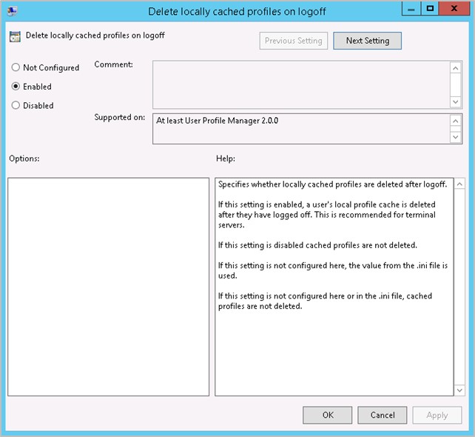Go to the Next Setting

[367, 41]
